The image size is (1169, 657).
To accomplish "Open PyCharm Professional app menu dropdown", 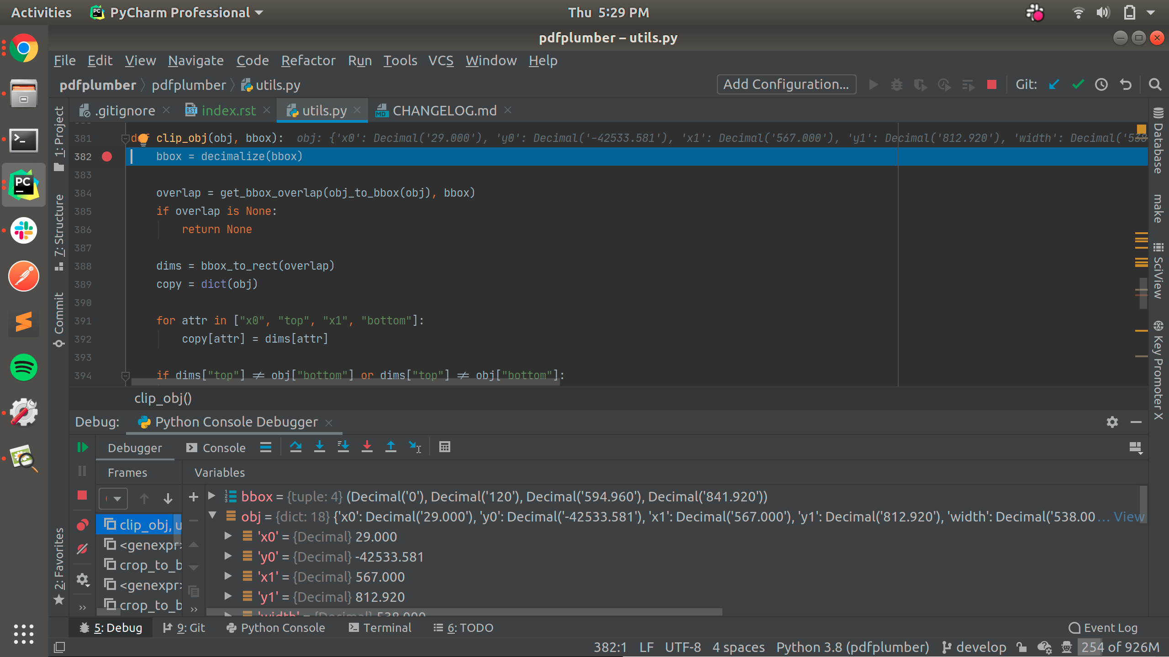I will click(177, 12).
